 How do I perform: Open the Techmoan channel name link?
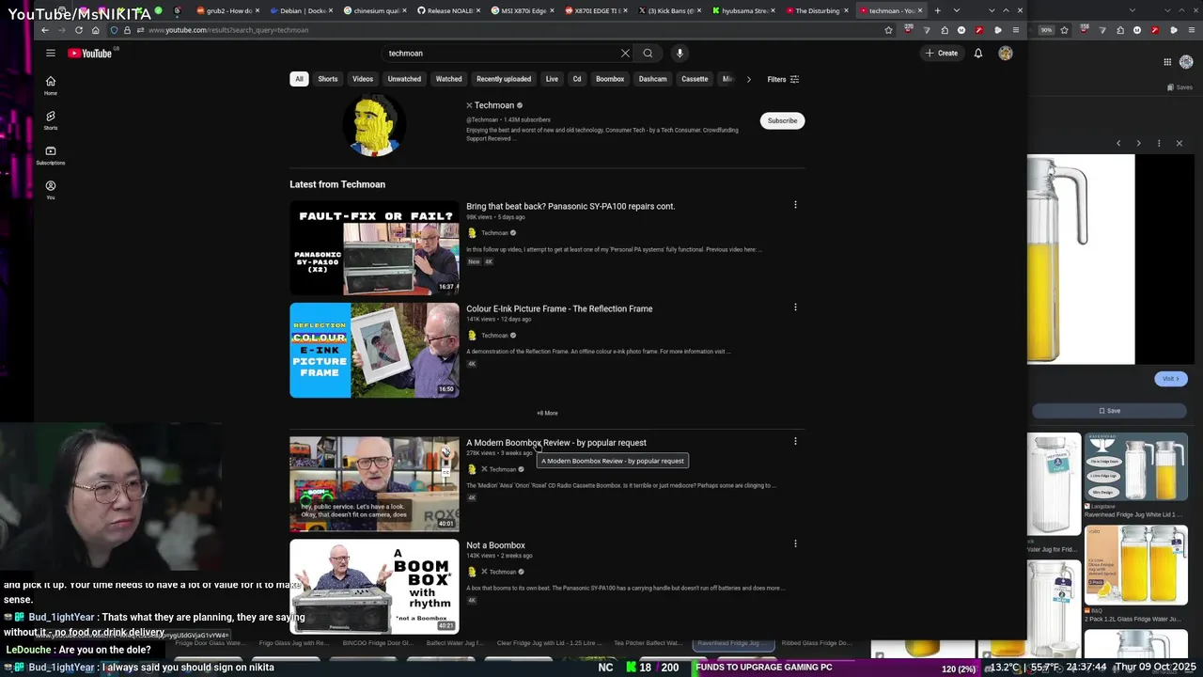[x=494, y=105]
